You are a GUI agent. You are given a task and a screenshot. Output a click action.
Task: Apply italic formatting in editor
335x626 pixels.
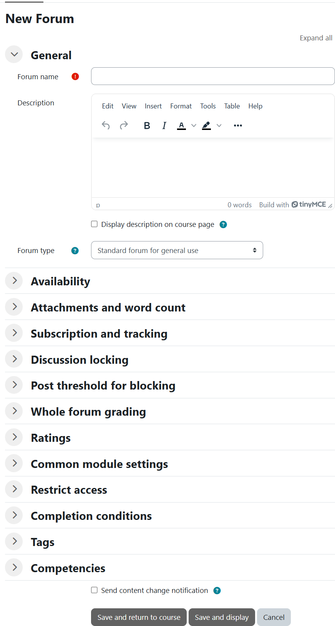tap(164, 125)
